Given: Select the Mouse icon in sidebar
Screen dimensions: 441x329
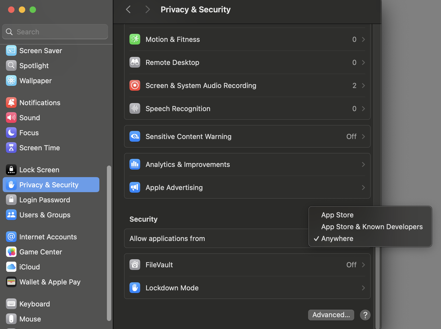Looking at the screenshot, I should pyautogui.click(x=11, y=319).
